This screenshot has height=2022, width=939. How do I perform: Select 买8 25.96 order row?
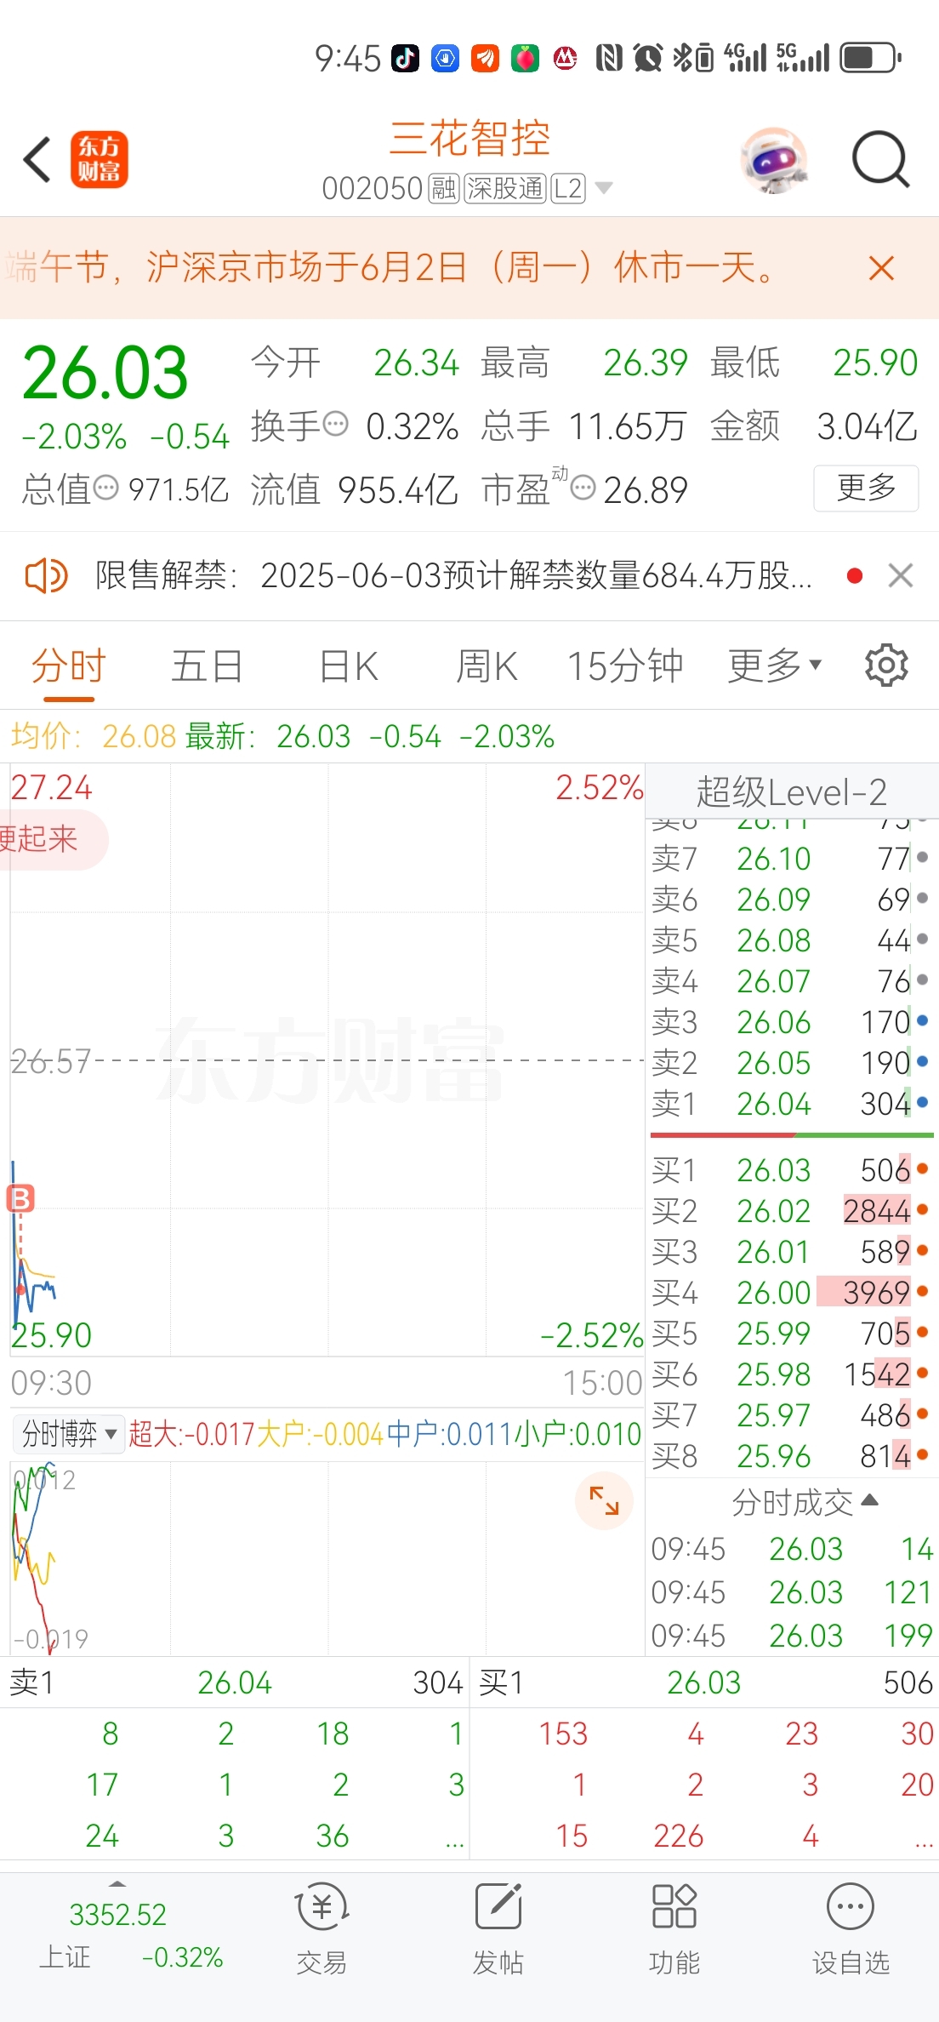tap(792, 1456)
